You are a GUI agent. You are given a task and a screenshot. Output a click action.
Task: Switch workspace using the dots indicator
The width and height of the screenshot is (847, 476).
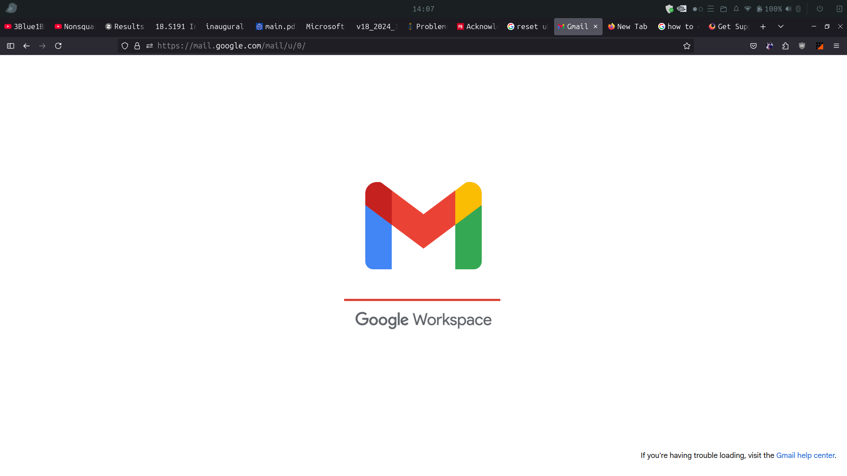698,9
